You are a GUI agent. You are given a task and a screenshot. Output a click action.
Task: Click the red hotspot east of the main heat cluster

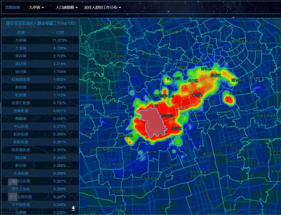coord(229,99)
